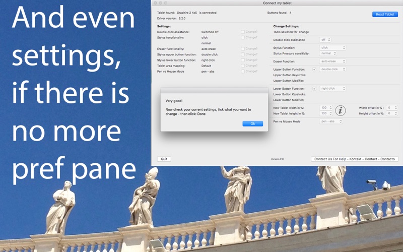Click the Version 2.0 label
This screenshot has width=403, height=252.
pos(278,159)
